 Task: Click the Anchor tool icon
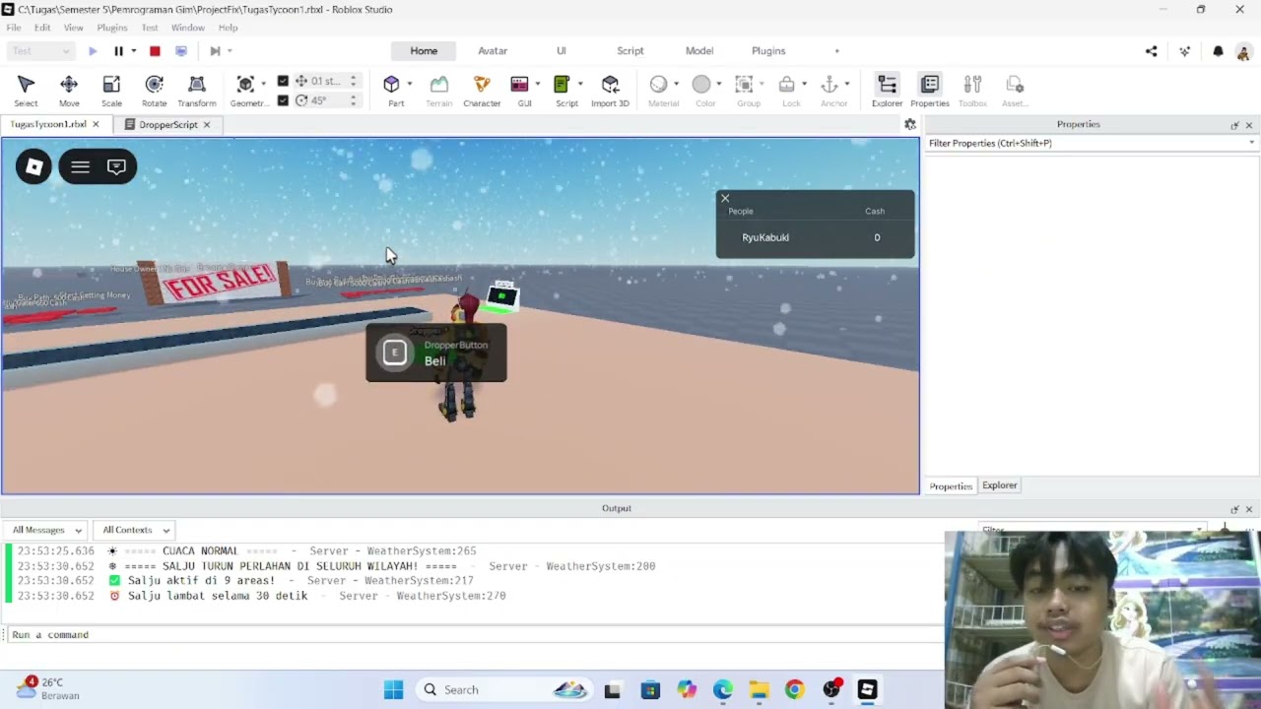830,85
